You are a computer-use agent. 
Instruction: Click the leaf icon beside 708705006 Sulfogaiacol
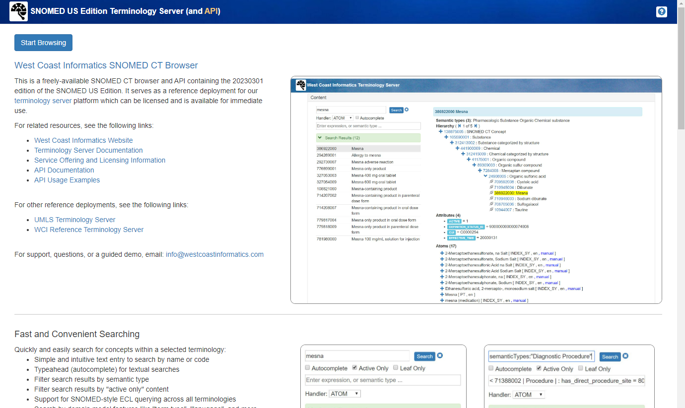pyautogui.click(x=491, y=204)
